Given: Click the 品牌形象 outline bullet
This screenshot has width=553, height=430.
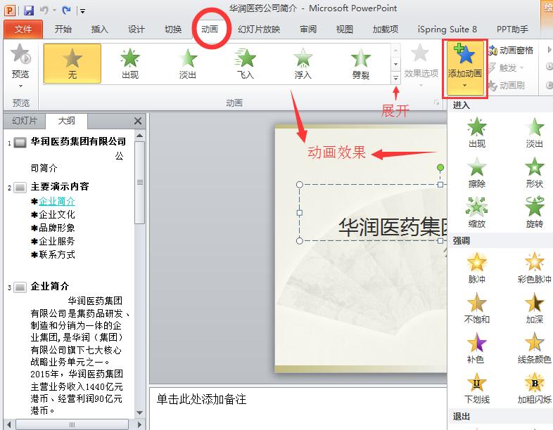Looking at the screenshot, I should click(57, 228).
